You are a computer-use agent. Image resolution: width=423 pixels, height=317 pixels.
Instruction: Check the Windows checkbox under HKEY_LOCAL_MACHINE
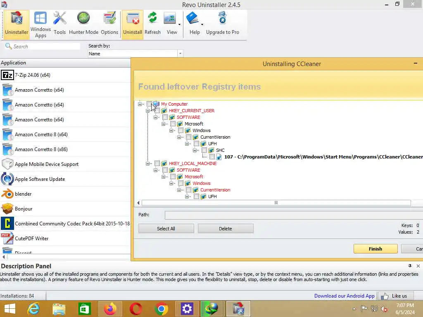181,183
